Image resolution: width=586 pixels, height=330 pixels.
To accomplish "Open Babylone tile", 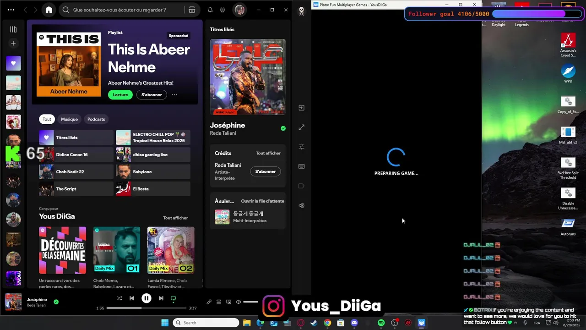I will (153, 171).
